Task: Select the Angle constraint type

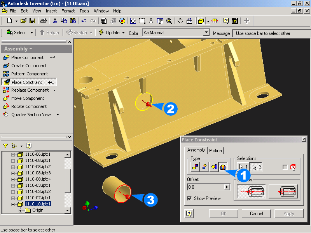Action: coord(204,167)
